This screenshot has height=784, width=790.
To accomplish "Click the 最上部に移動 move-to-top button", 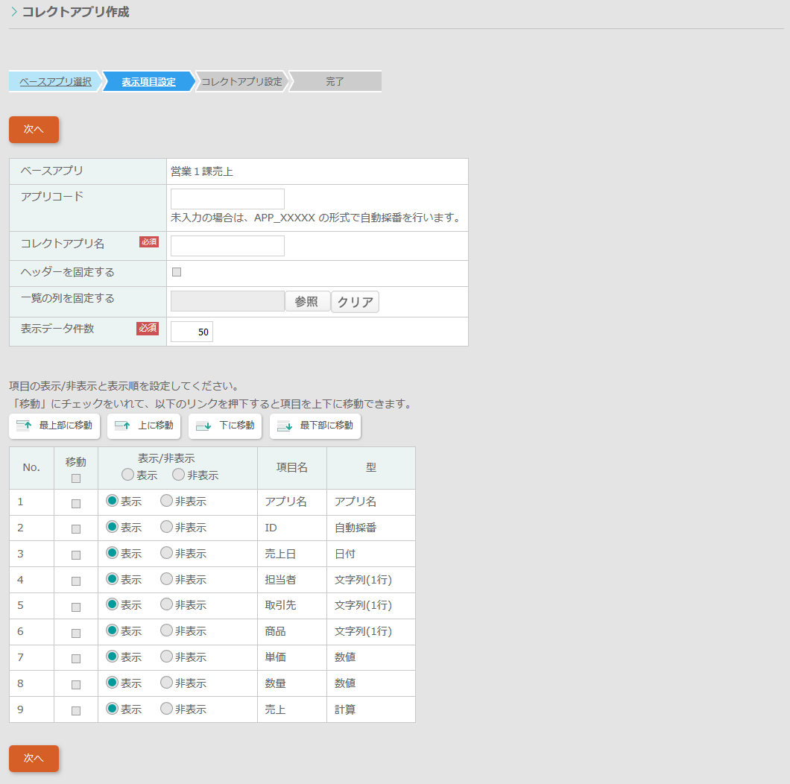I will 54,426.
